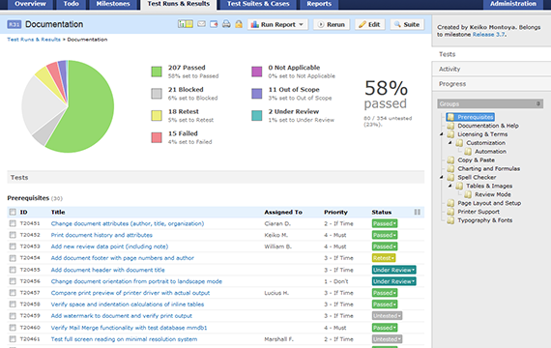Select the Activity sidebar section
The image size is (551, 348).
point(491,69)
